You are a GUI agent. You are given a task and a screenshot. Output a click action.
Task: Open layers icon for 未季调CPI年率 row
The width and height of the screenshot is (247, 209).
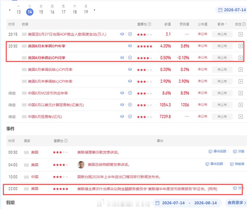point(130,46)
